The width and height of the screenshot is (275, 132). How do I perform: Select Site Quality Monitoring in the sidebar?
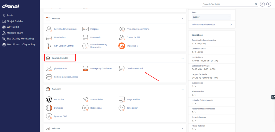18,39
